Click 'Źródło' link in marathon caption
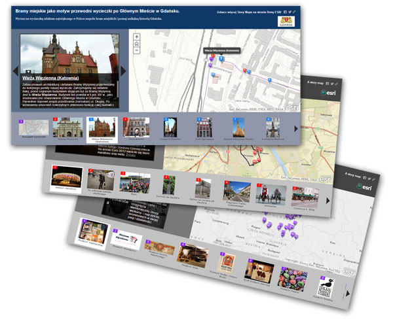This screenshot has width=393, height=325. 130,155
